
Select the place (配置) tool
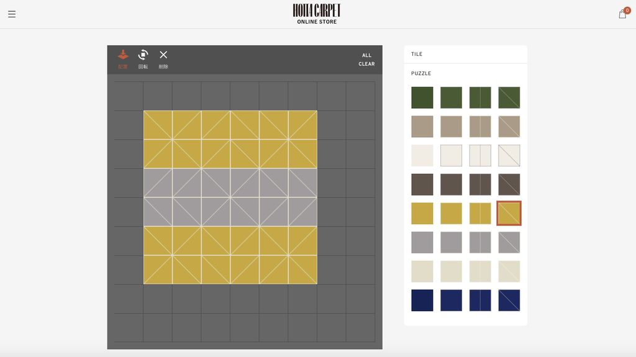tap(123, 58)
